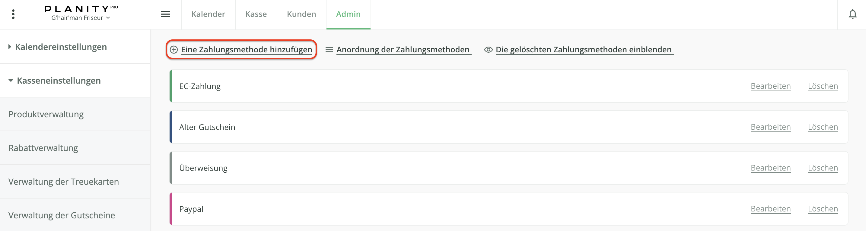Open the Kunden tab

[x=301, y=14]
